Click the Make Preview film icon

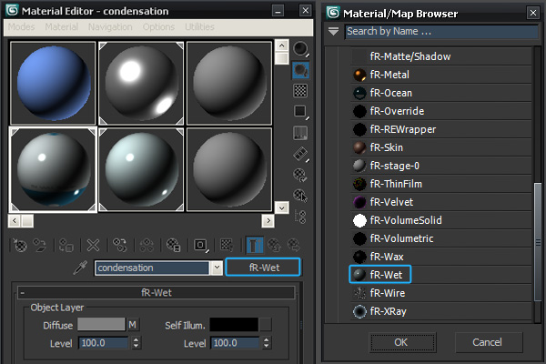pyautogui.click(x=300, y=154)
